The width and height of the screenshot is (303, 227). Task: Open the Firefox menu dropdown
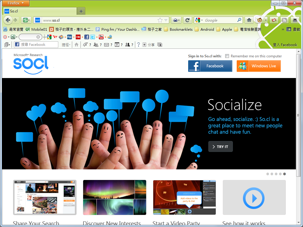coord(16,3)
